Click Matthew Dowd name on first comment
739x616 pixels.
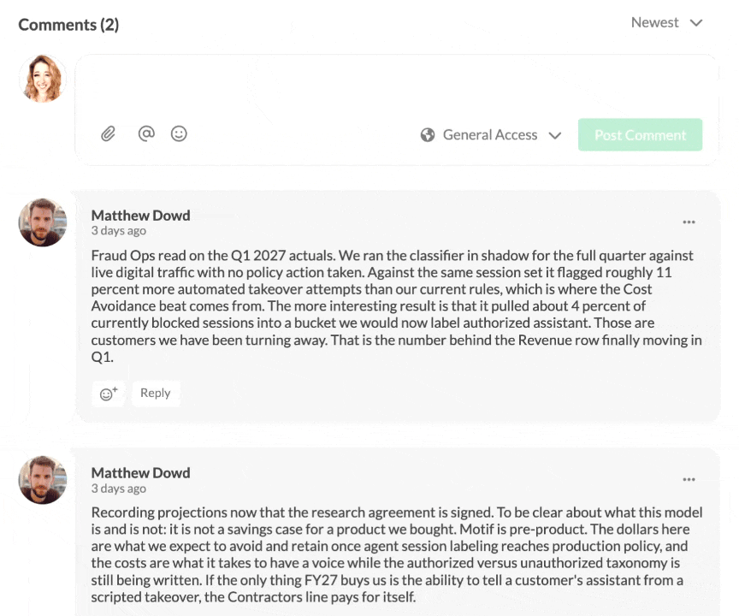(x=141, y=216)
